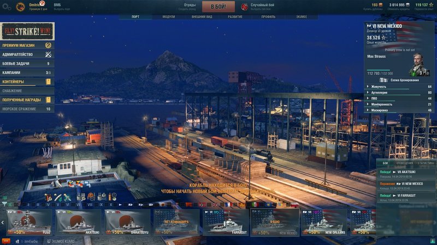Viewport: 437px width, 245px height.
Task: Filter ships by aircraft carrier class icon
Action: pyautogui.click(x=151, y=205)
